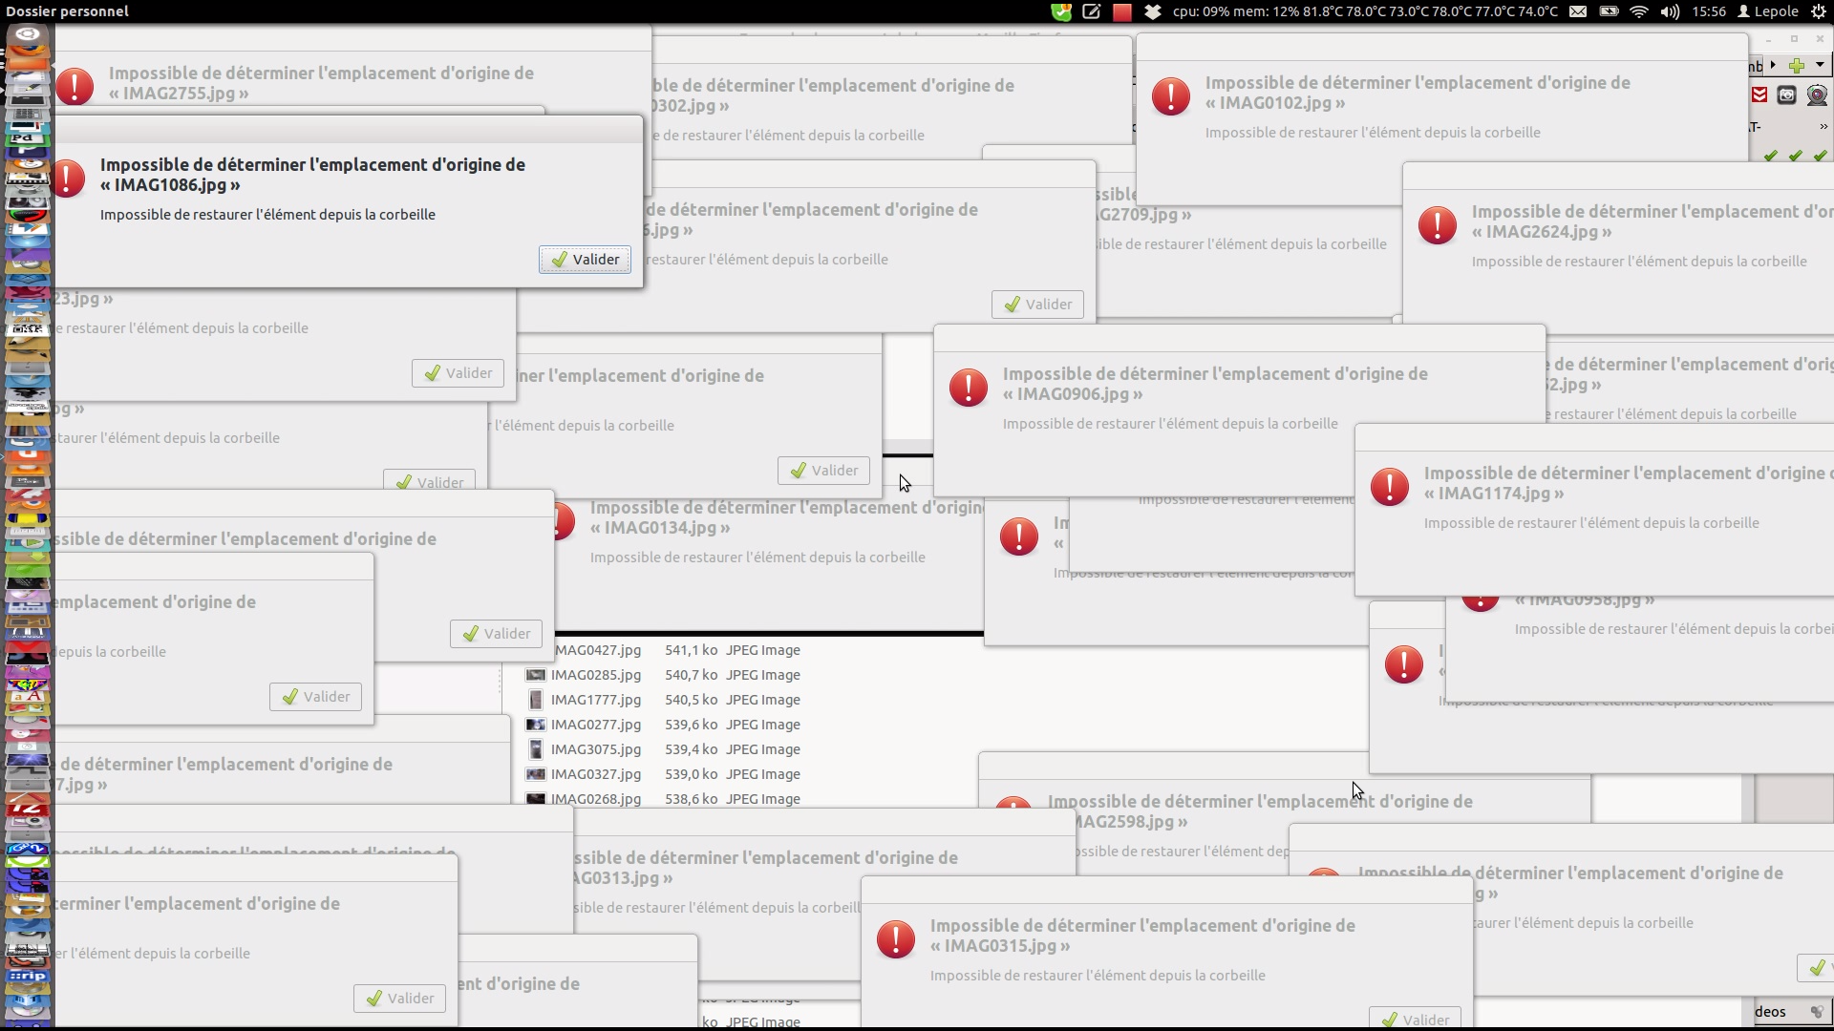
Task: Click Valider button in the IMAG0315.jpg dialog
Action: pyautogui.click(x=1416, y=1019)
